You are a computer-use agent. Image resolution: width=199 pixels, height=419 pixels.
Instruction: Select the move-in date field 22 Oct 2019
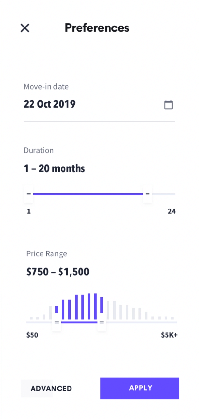pyautogui.click(x=50, y=104)
